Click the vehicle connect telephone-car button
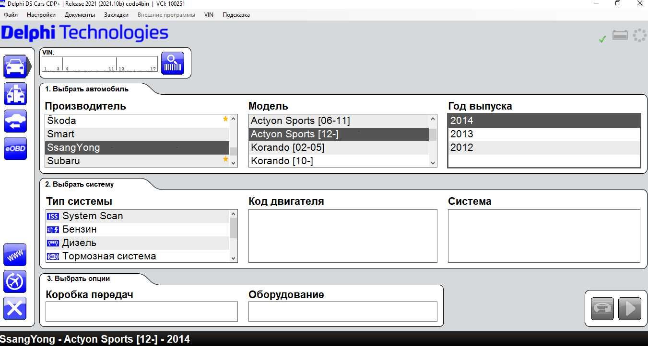Viewport: 648px width, 346px height. [602, 308]
